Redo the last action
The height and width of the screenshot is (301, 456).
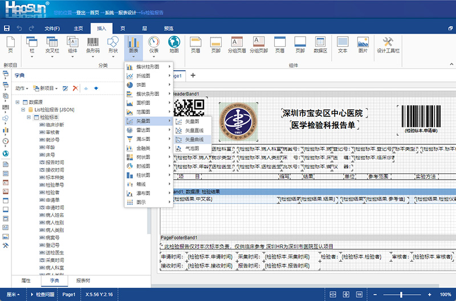(31, 28)
